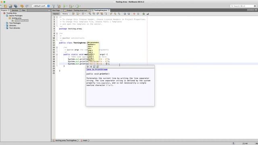Close the Start Page tab

[62, 10]
